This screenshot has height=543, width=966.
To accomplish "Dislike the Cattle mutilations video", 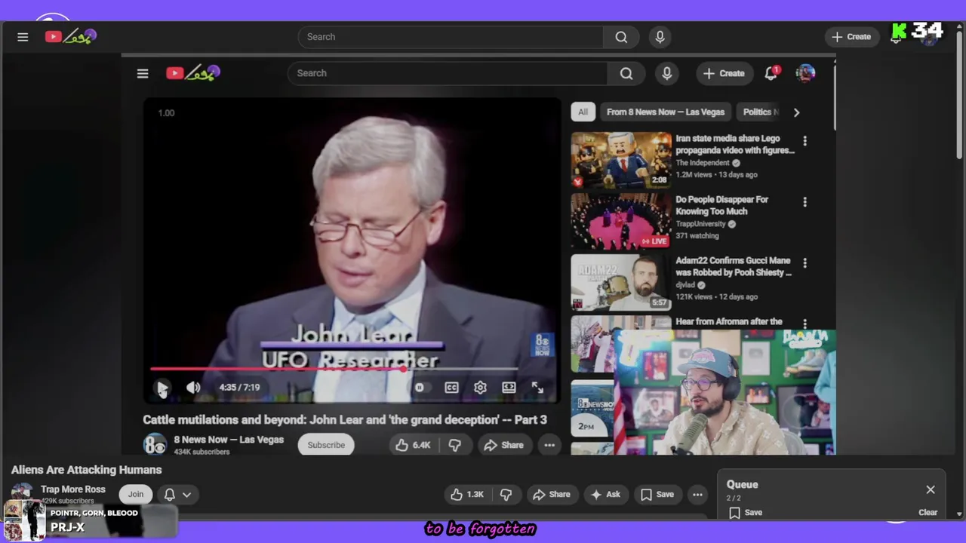I will click(x=454, y=445).
